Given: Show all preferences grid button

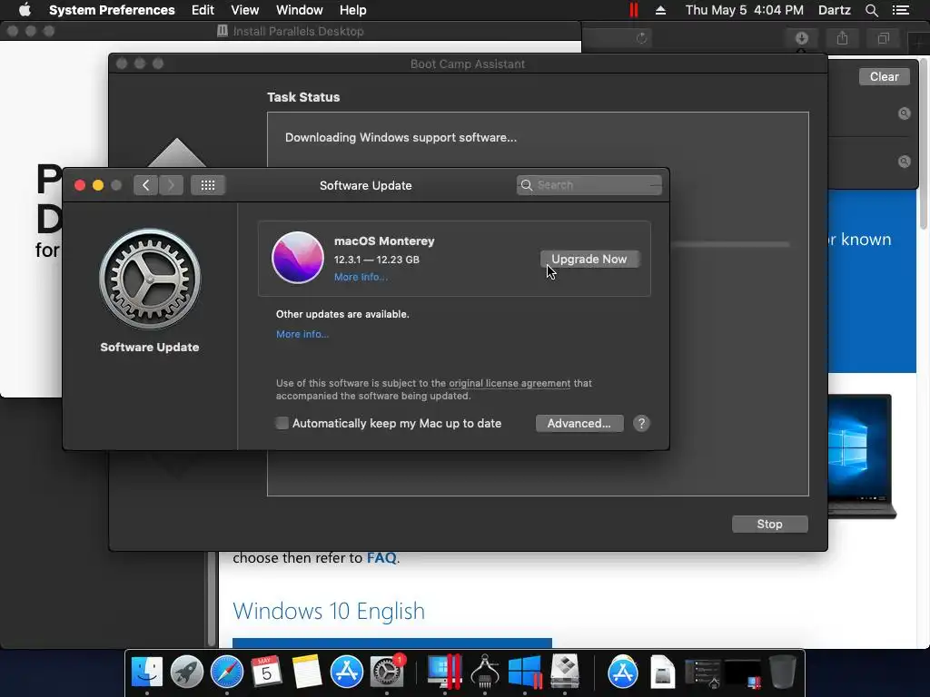Looking at the screenshot, I should 208,185.
